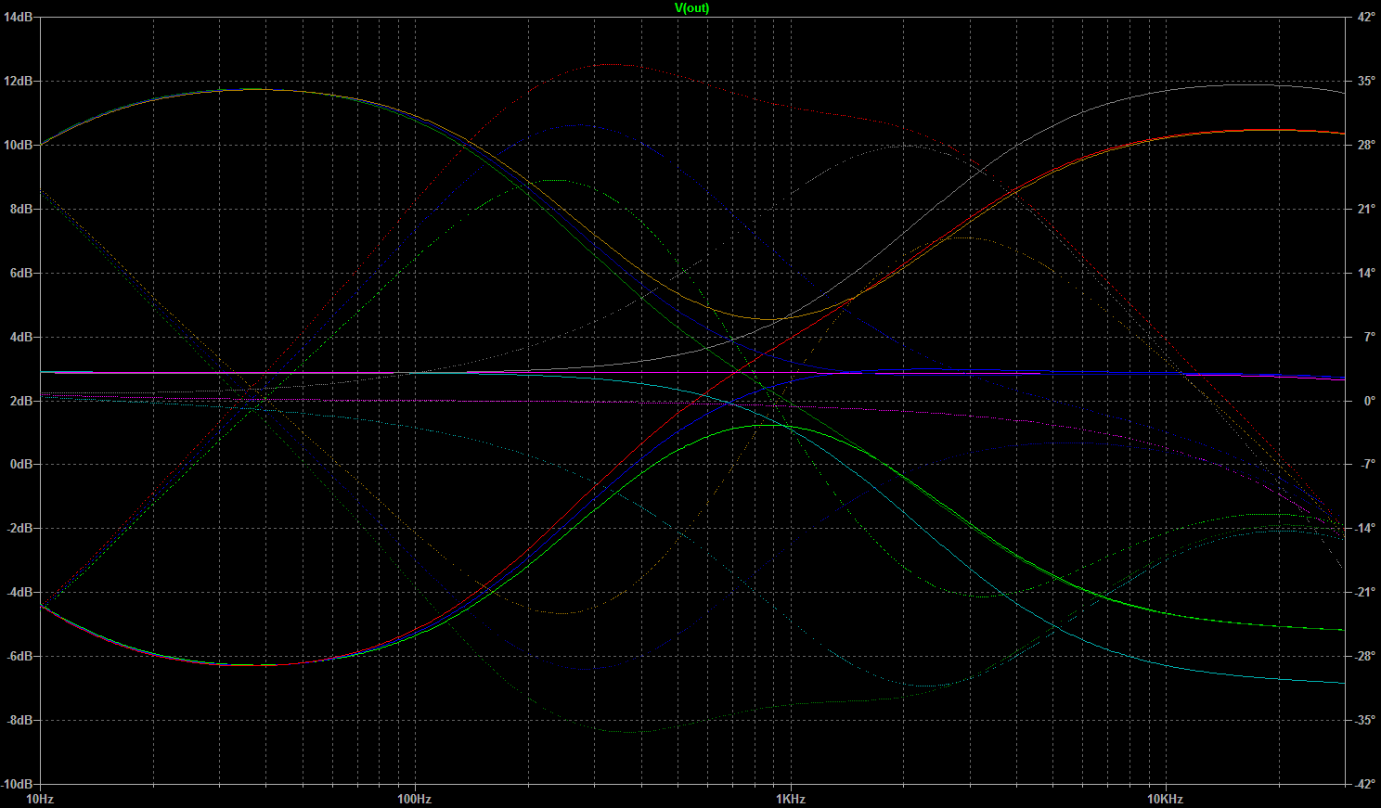Viewport: 1381px width, 808px height.
Task: Click the -21° phase axis label
Action: coord(1364,593)
